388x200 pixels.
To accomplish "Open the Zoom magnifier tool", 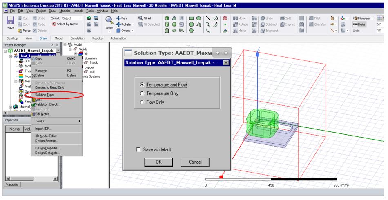I will [x=109, y=20].
